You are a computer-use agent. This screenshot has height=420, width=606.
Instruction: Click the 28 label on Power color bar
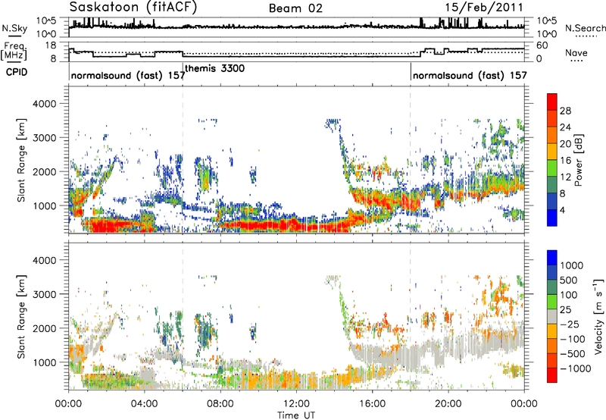tap(565, 111)
